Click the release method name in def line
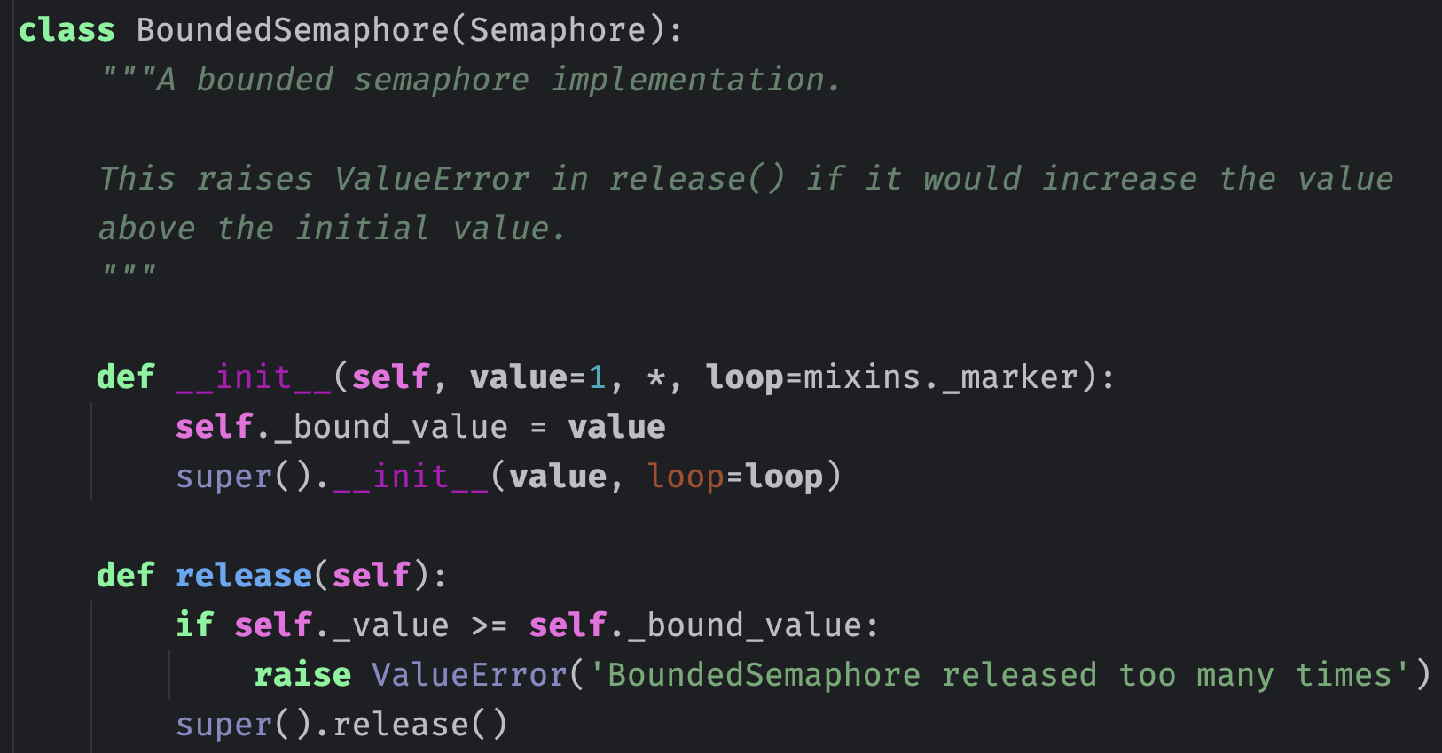Screen dimensions: 1442x753 point(244,576)
